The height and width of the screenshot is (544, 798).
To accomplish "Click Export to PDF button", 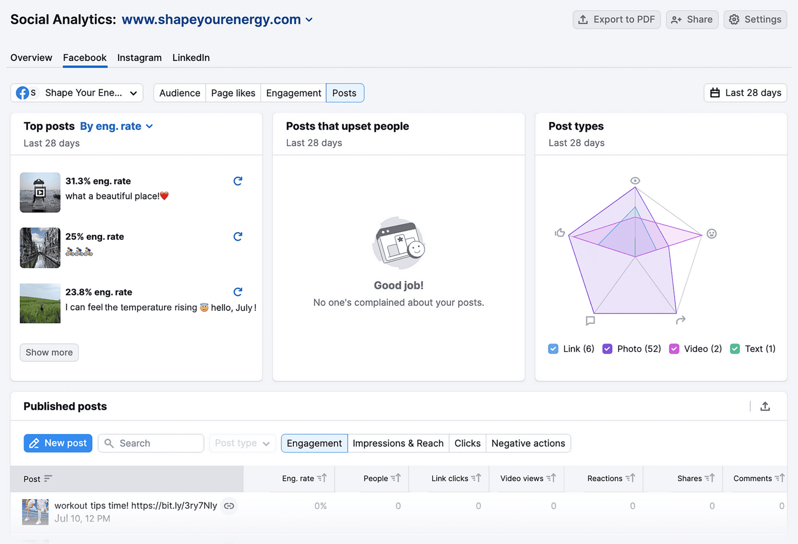I will point(616,19).
